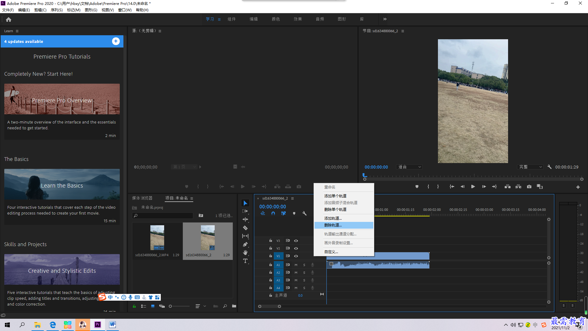Go to In point in program monitor
588x331 pixels.
[x=452, y=187]
